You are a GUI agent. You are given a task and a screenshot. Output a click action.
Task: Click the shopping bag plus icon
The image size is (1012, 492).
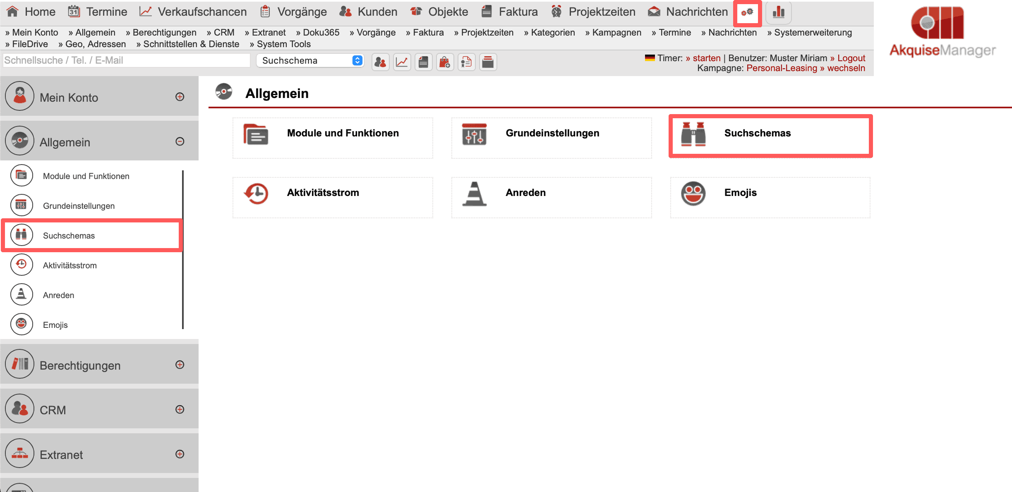click(x=445, y=62)
